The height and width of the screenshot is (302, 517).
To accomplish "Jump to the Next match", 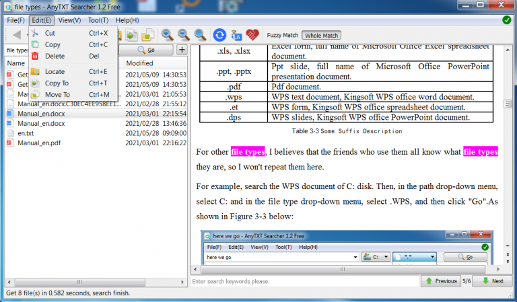I will click(492, 281).
